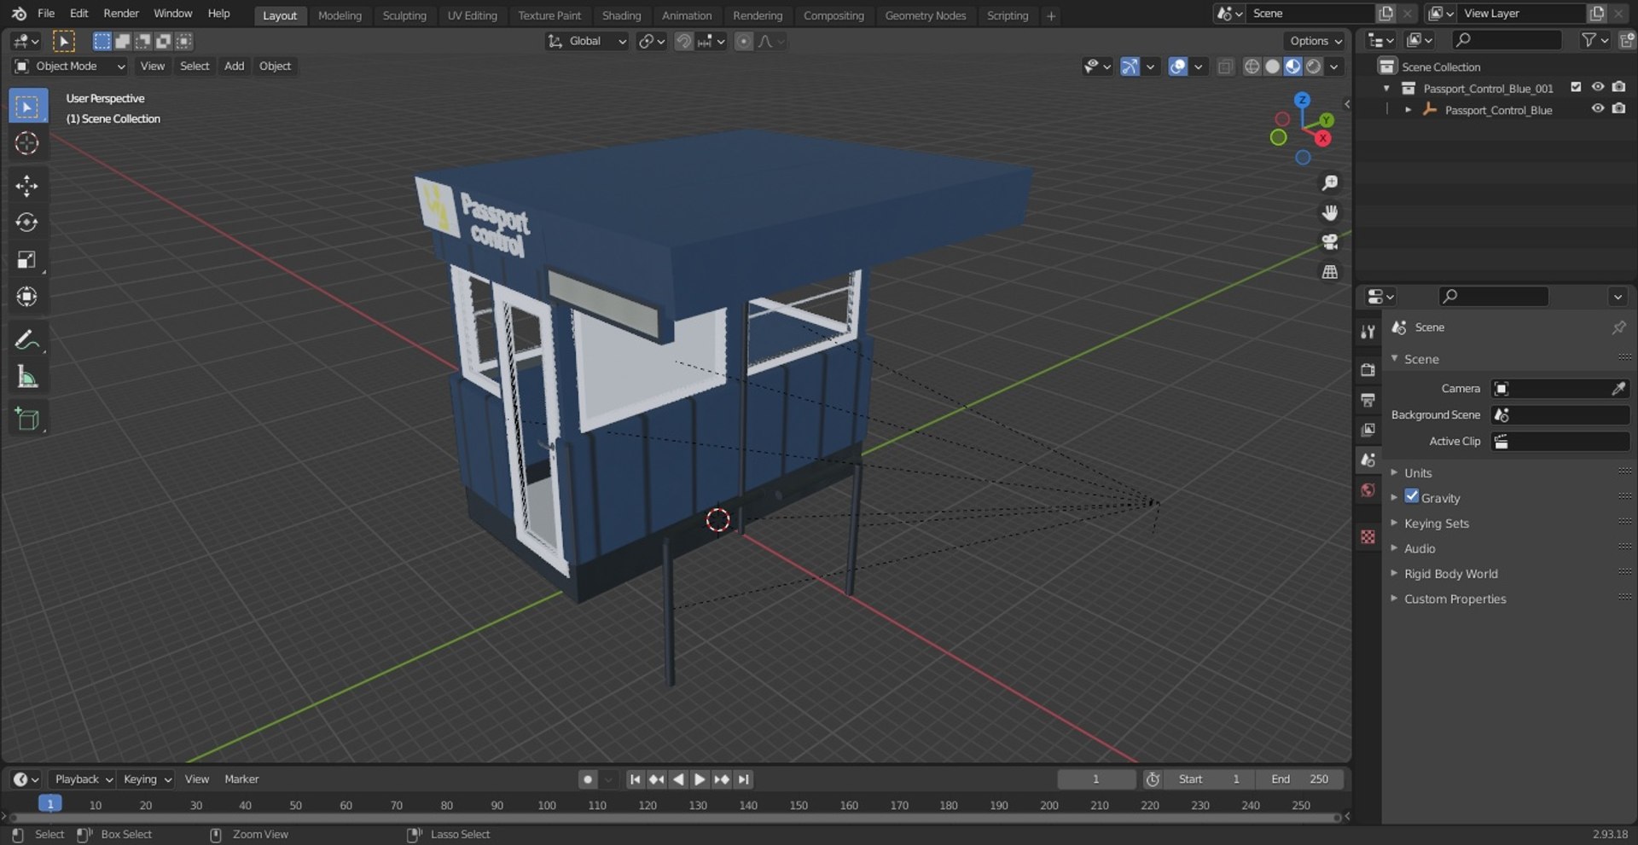Image resolution: width=1638 pixels, height=845 pixels.
Task: Select the Select Box tool
Action: point(27,107)
